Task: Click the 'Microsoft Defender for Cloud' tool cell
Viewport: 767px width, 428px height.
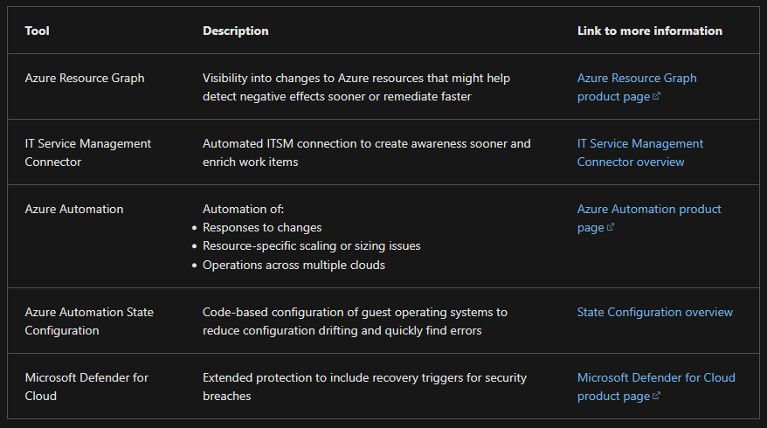Action: (x=86, y=386)
